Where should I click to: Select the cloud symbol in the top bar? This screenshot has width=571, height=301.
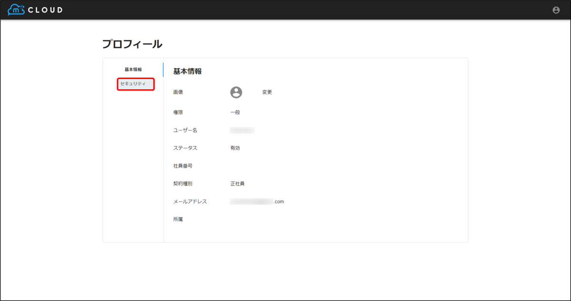coord(16,9)
